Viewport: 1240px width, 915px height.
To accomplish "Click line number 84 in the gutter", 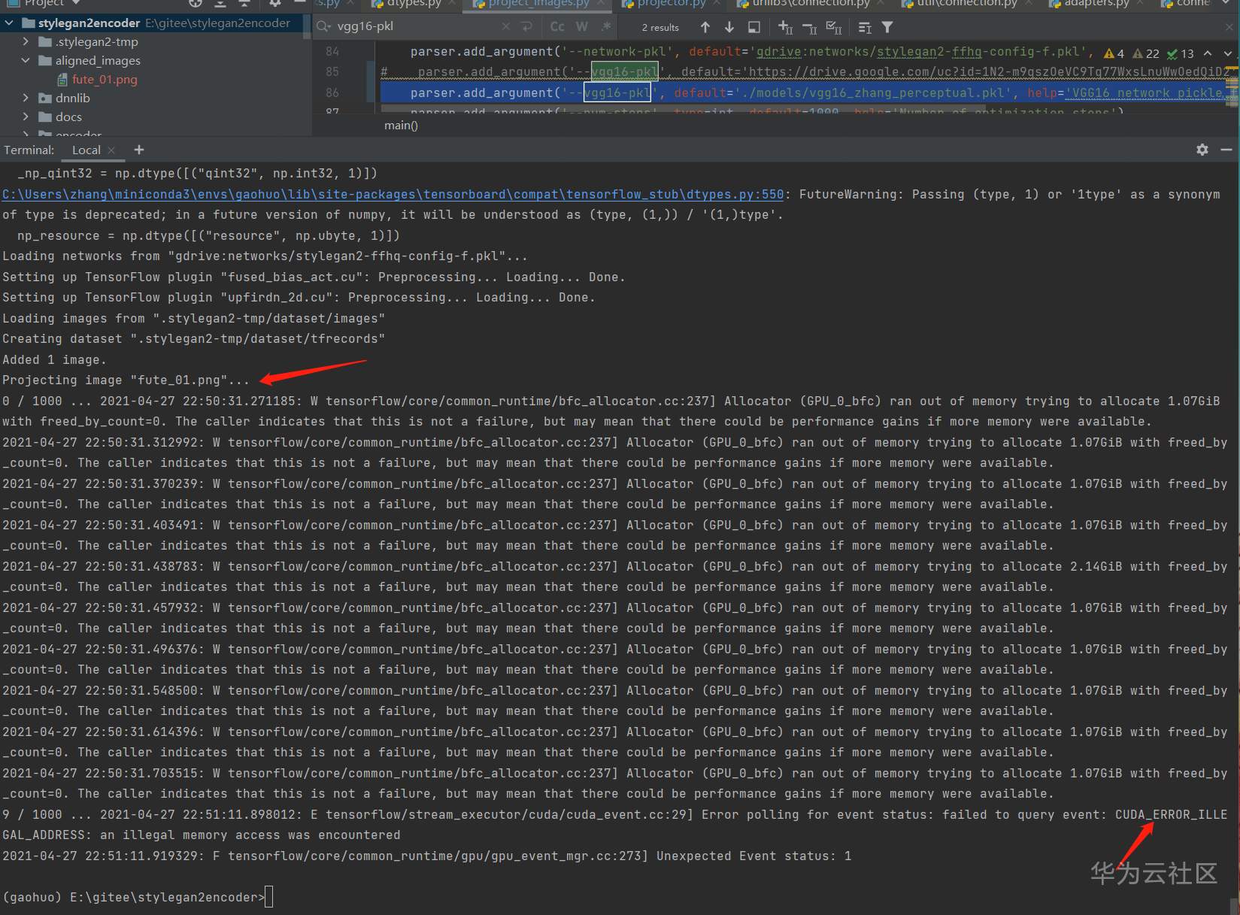I will point(332,51).
